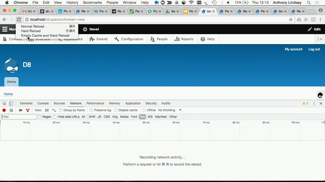325x182 pixels.
Task: Filter requests by JS type
Action: click(x=99, y=117)
